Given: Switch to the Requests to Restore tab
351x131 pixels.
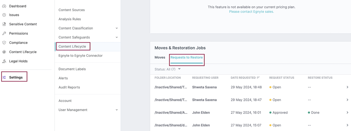Looking at the screenshot, I should (x=187, y=57).
